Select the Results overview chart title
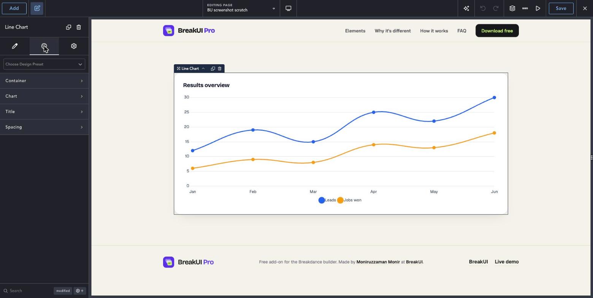Viewport: 593px width, 298px height. coord(206,85)
